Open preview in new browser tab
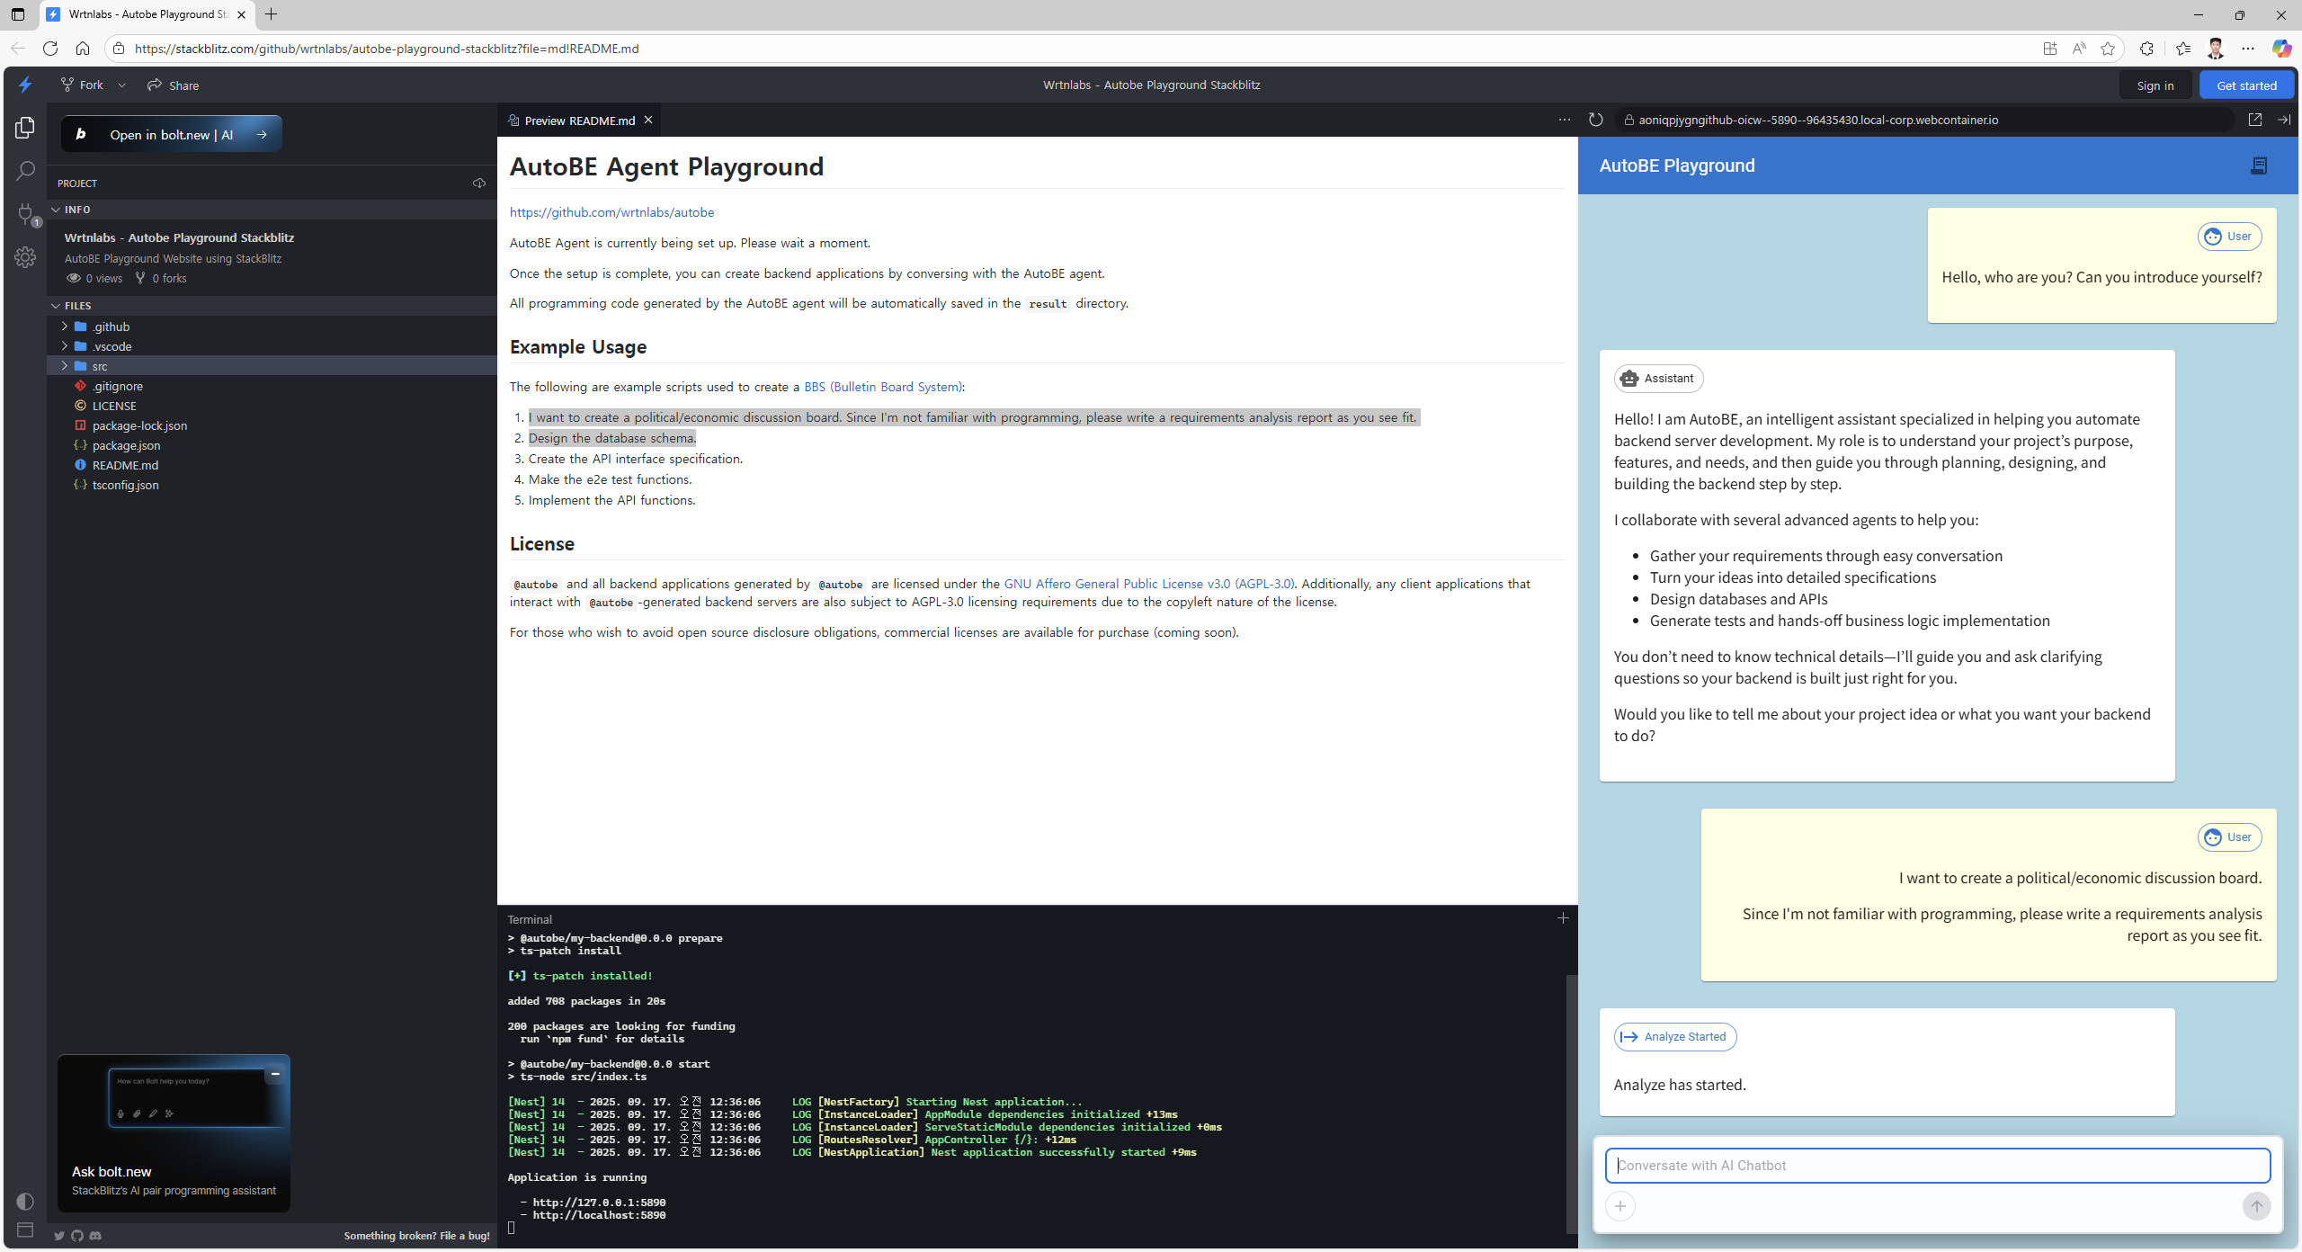 click(2254, 120)
